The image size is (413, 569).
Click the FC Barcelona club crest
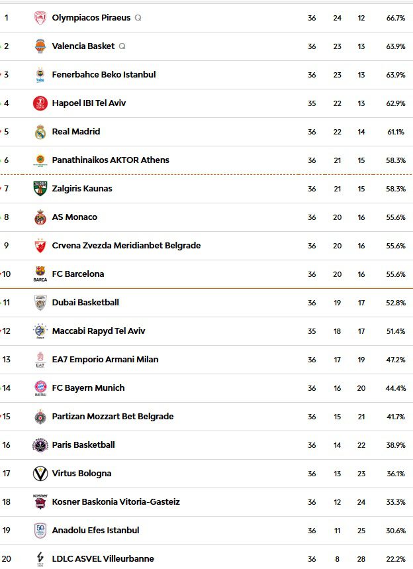39,274
